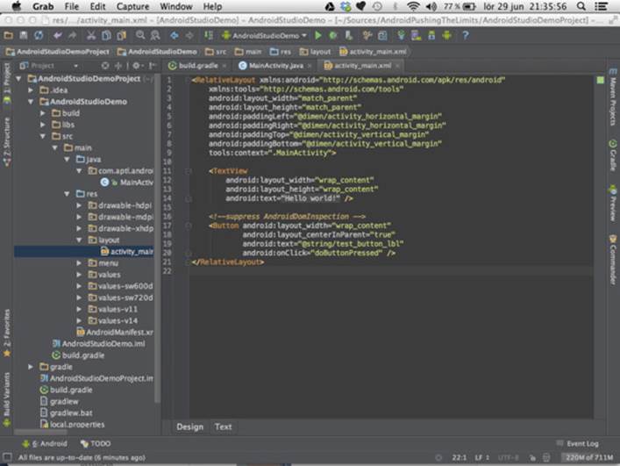Open the AndroidStudioDemo run configuration dropdown

tap(265, 36)
